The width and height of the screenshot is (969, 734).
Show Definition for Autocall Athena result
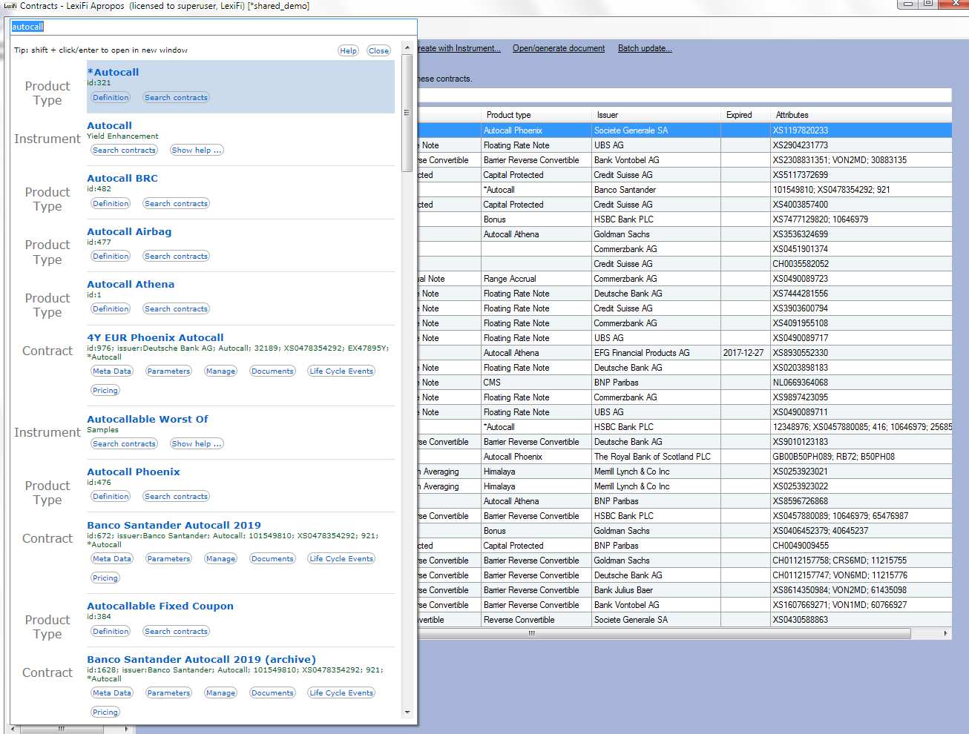[x=111, y=309]
